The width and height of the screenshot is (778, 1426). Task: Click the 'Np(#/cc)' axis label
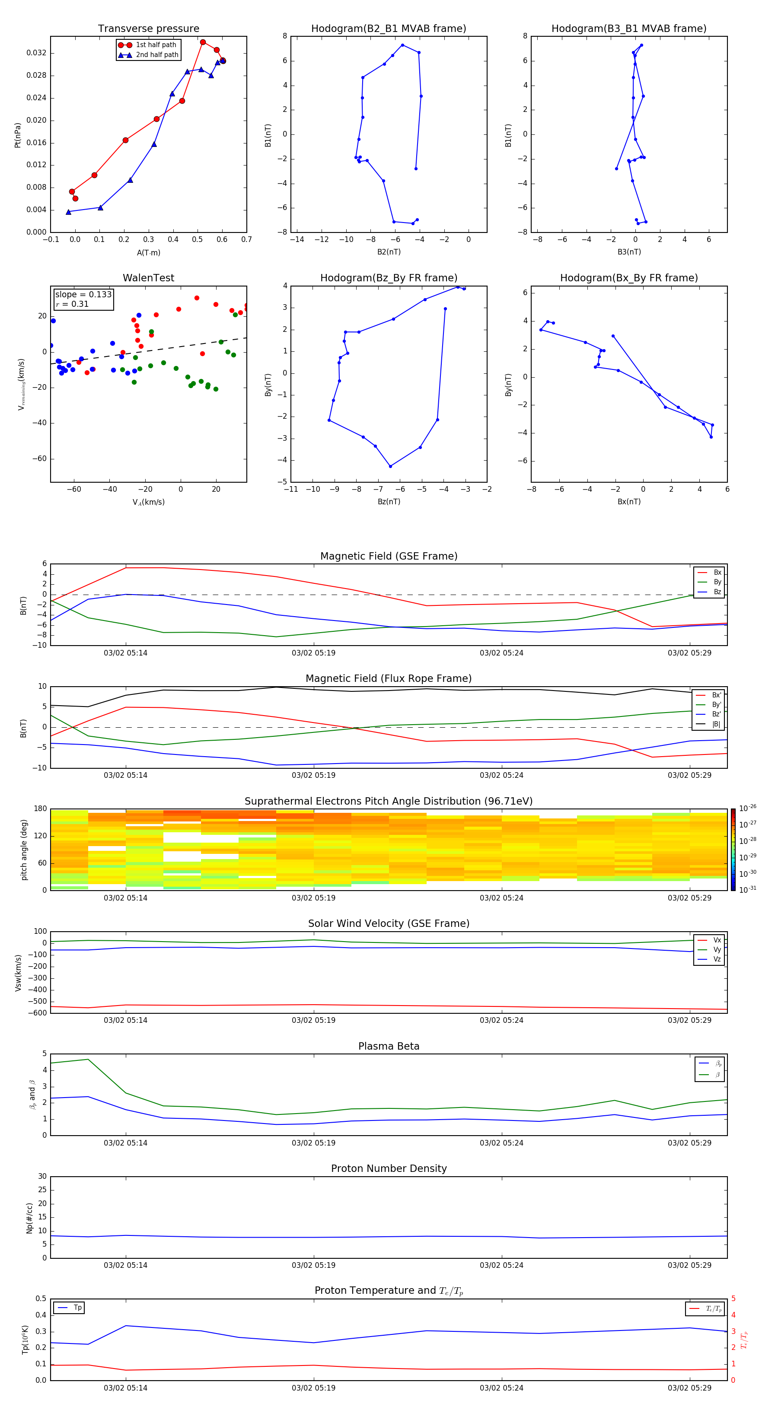[x=29, y=1218]
